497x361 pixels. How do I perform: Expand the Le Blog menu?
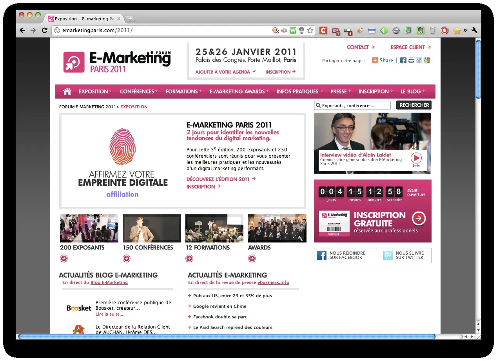[412, 92]
